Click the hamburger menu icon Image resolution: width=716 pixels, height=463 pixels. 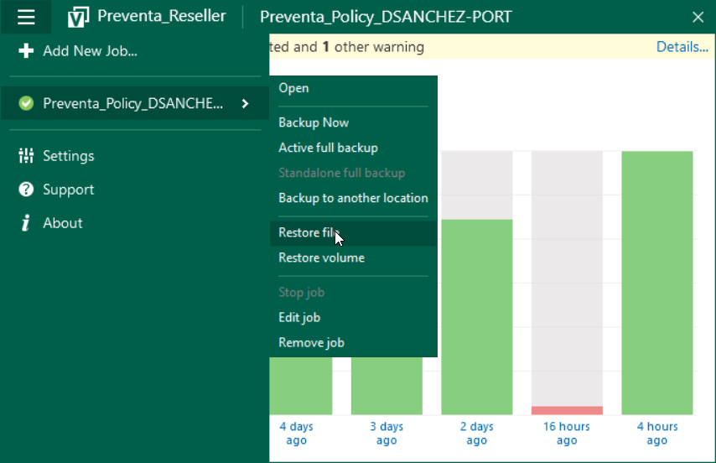(26, 17)
